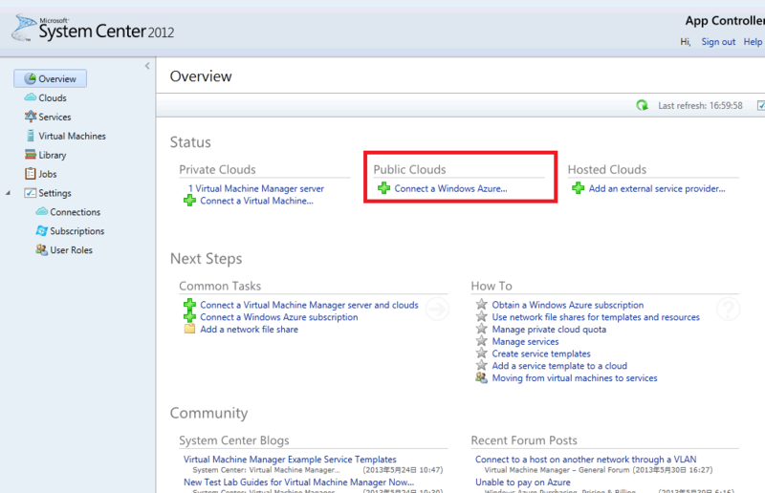Click the Services icon in the sidebar
The image size is (765, 493).
pyautogui.click(x=31, y=117)
